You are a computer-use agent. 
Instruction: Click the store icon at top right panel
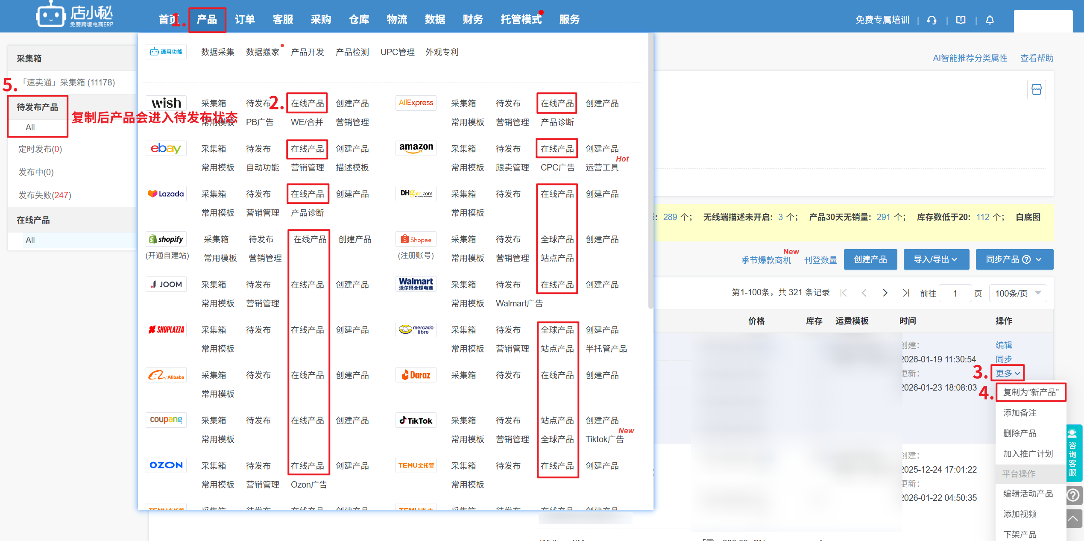[1036, 90]
